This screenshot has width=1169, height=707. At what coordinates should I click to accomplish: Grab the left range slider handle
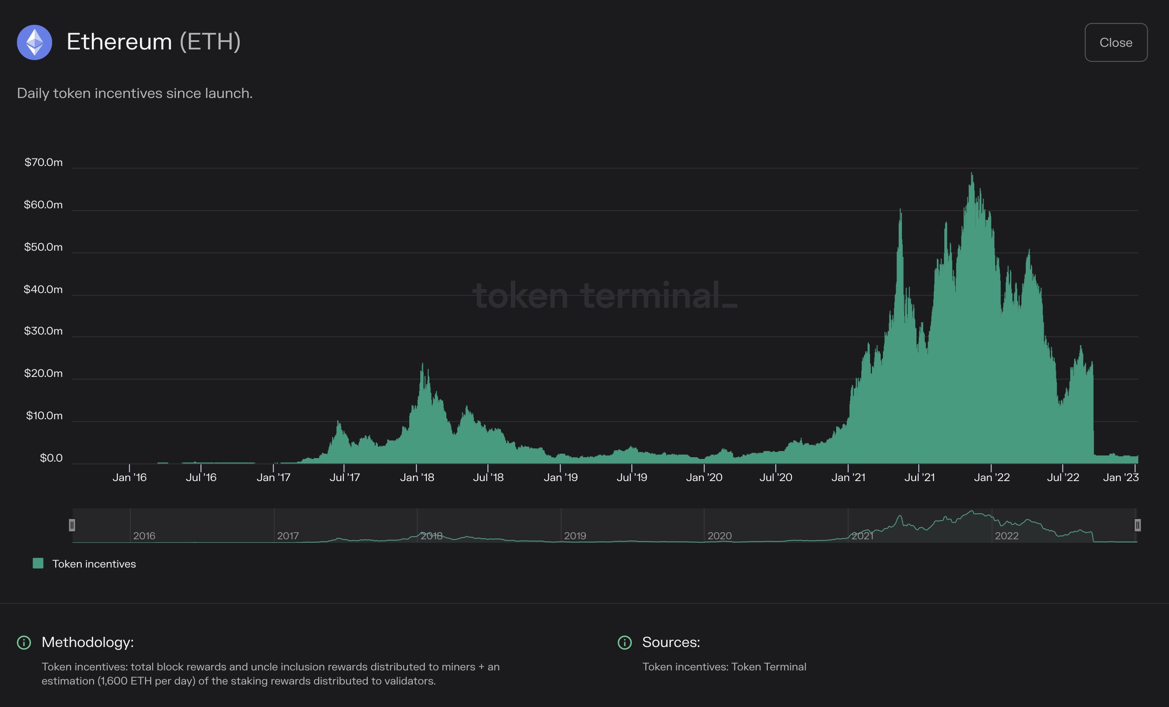point(72,525)
